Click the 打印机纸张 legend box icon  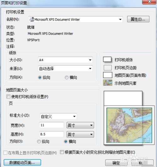(x=107, y=59)
